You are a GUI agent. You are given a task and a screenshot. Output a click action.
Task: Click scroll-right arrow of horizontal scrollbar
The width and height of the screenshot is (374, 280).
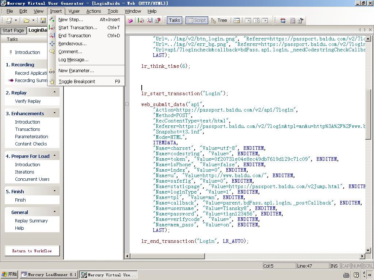(x=362, y=256)
